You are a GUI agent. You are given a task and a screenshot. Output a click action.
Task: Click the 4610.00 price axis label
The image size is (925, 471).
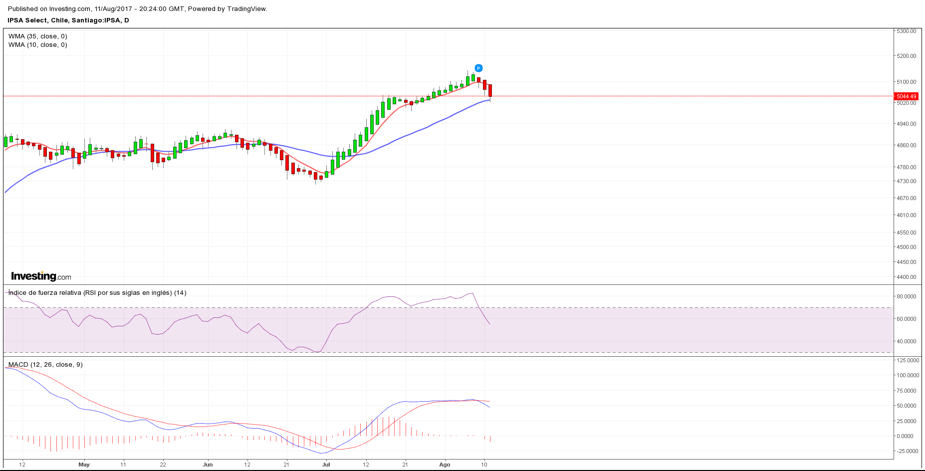[x=907, y=215]
